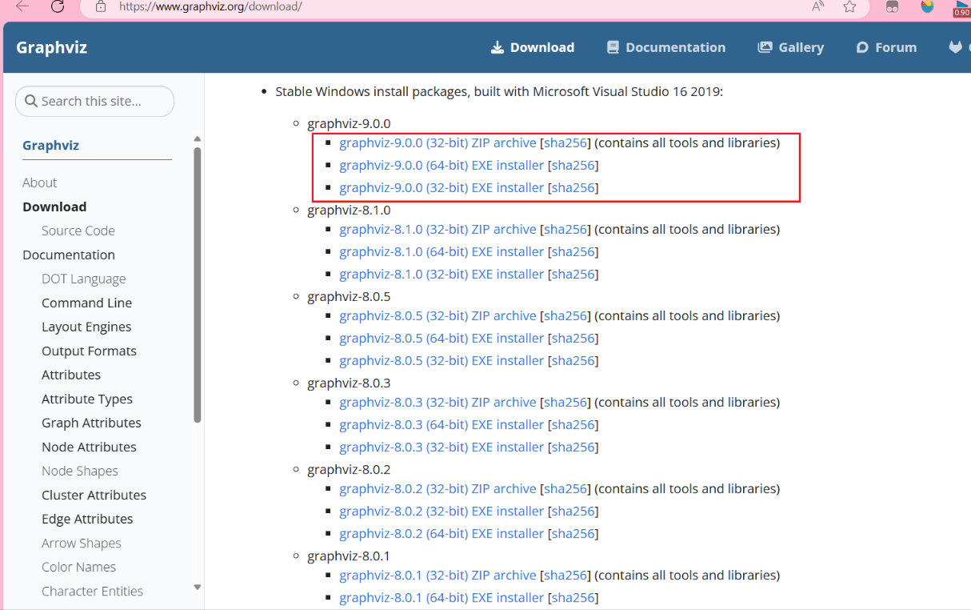Open the Forum navbar item

click(886, 47)
